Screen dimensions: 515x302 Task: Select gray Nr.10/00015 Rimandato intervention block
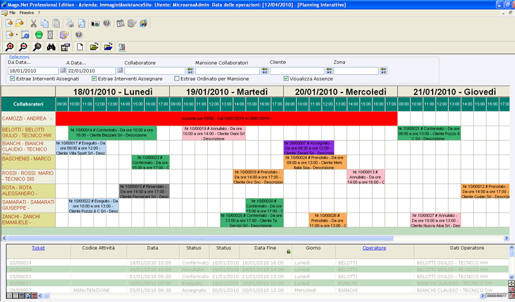point(144,191)
